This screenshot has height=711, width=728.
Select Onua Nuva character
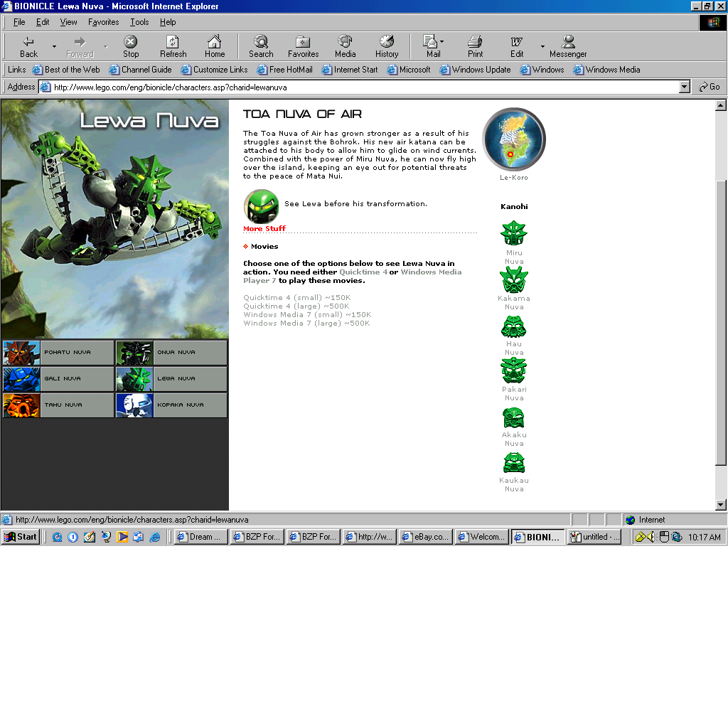[x=171, y=353]
